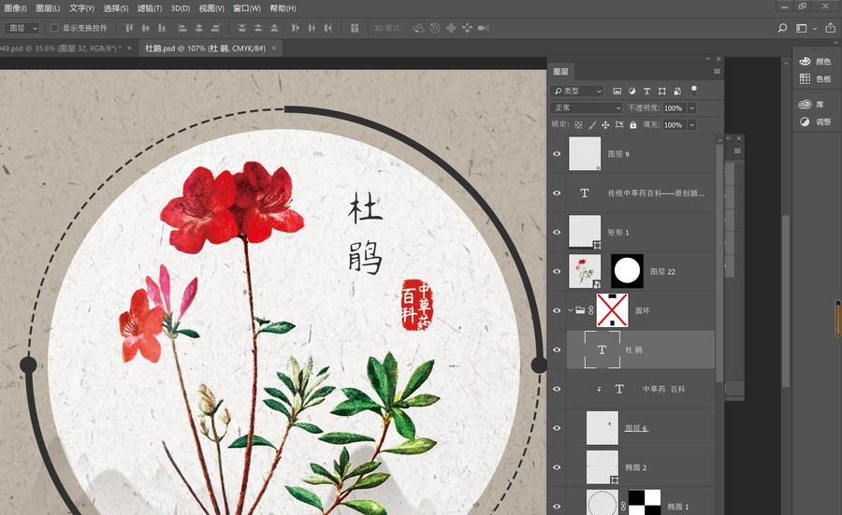Click the auto-align layers icon
This screenshot has width=842, height=515.
[355, 28]
